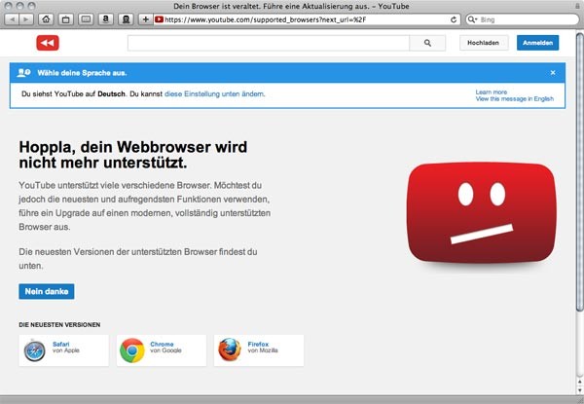
Task: Click the red YouTube logo
Action: [x=48, y=43]
